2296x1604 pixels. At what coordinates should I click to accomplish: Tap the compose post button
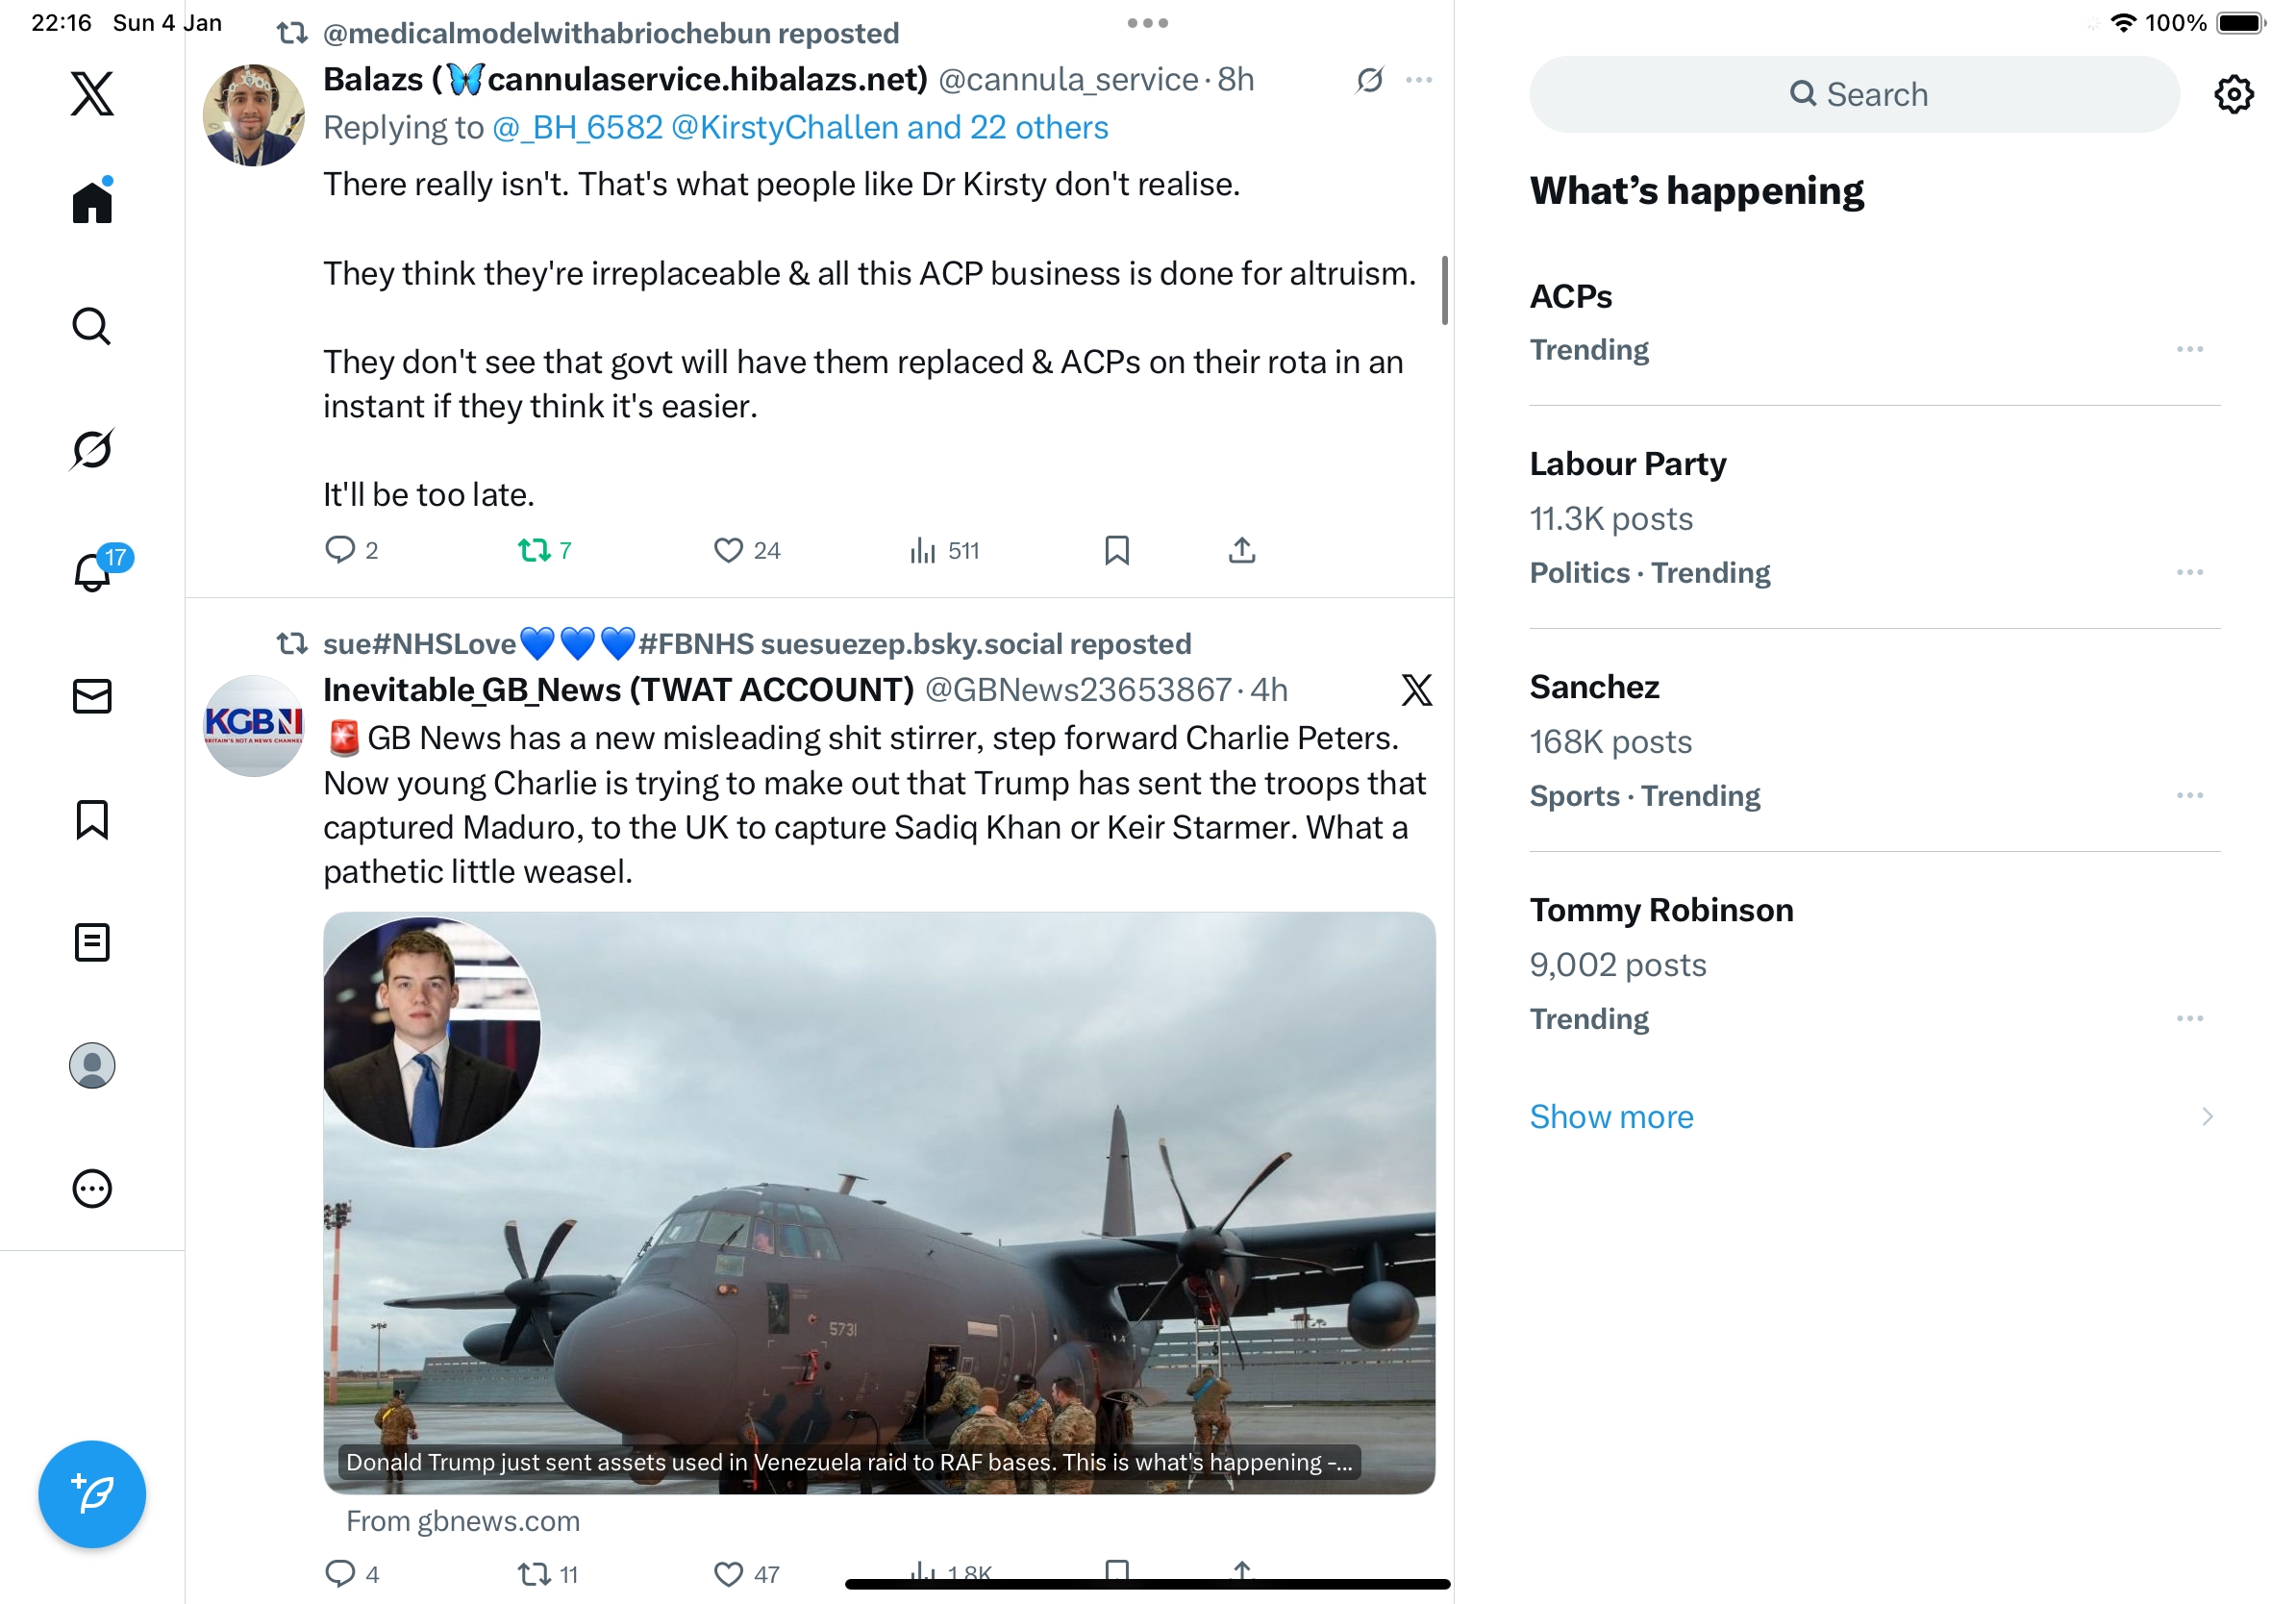92,1494
